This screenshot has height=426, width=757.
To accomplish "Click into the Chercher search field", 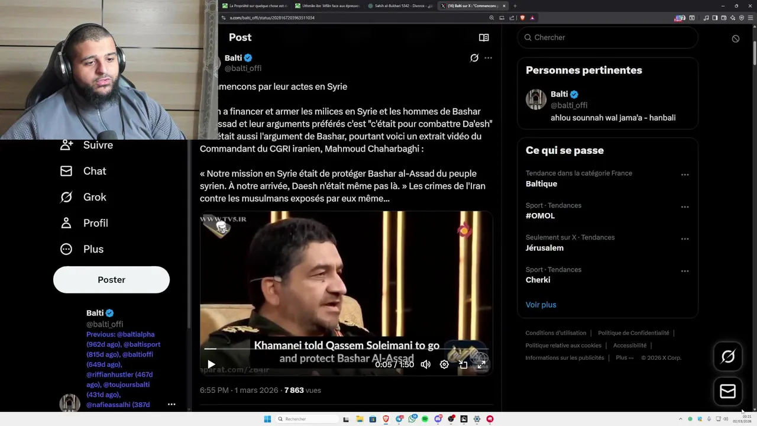I will (x=607, y=37).
